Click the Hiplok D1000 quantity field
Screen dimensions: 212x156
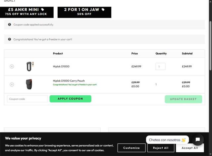point(160,66)
